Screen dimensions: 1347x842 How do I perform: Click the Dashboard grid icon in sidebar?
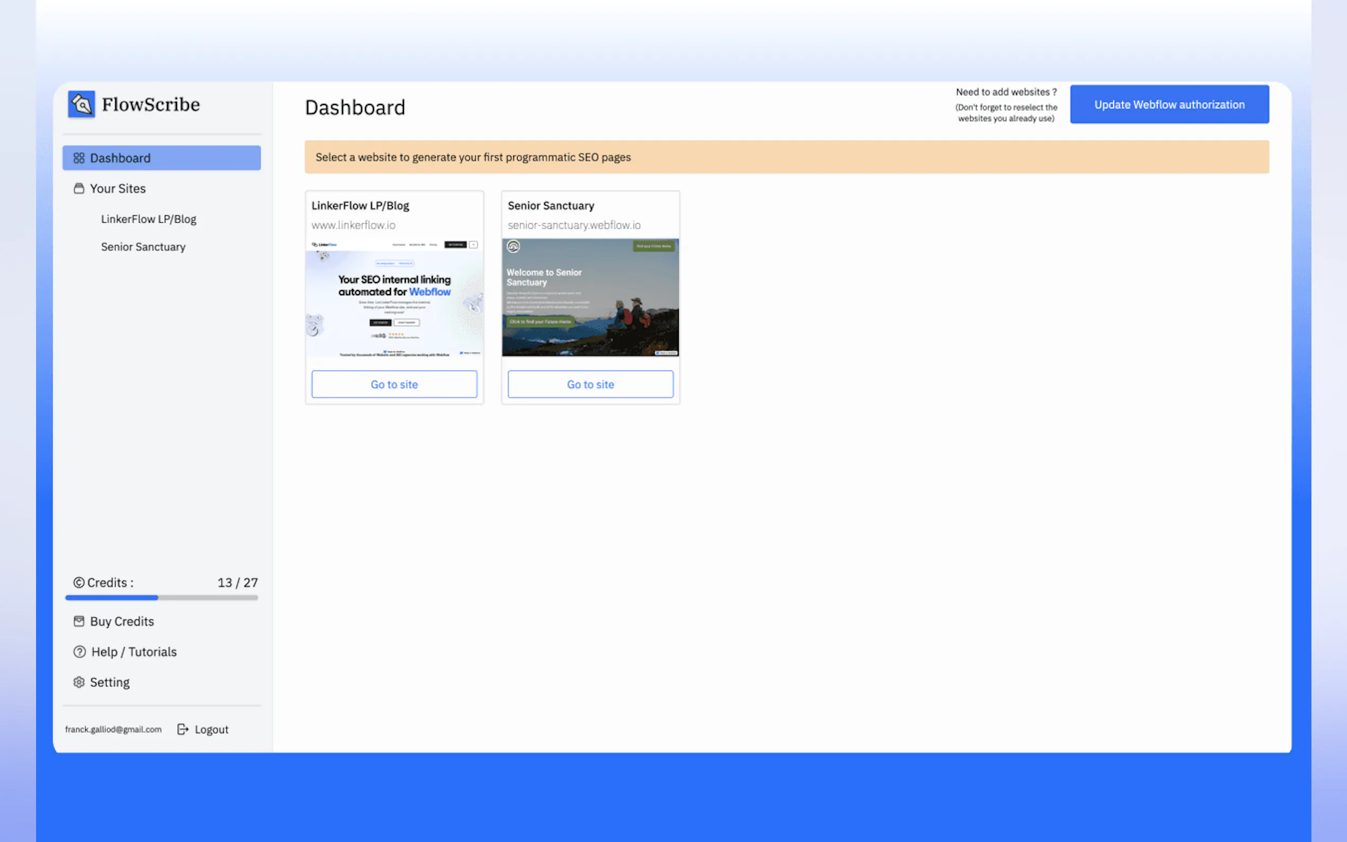pyautogui.click(x=78, y=158)
